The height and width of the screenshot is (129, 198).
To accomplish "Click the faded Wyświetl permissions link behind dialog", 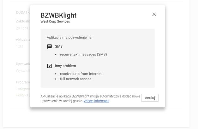I will point(23,70).
